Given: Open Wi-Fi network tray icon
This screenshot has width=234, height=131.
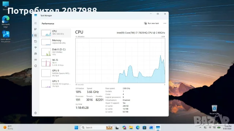Looking at the screenshot, I should 210,128.
